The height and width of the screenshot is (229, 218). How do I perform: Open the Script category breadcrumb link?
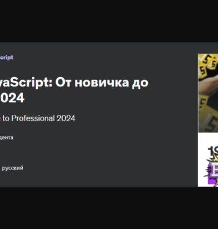[x=6, y=57]
